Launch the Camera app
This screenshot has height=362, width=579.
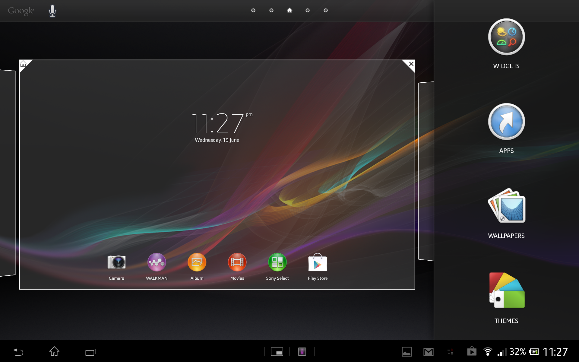point(116,262)
